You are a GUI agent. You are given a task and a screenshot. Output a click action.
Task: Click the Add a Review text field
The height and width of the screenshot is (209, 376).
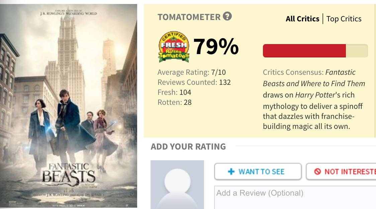point(294,197)
